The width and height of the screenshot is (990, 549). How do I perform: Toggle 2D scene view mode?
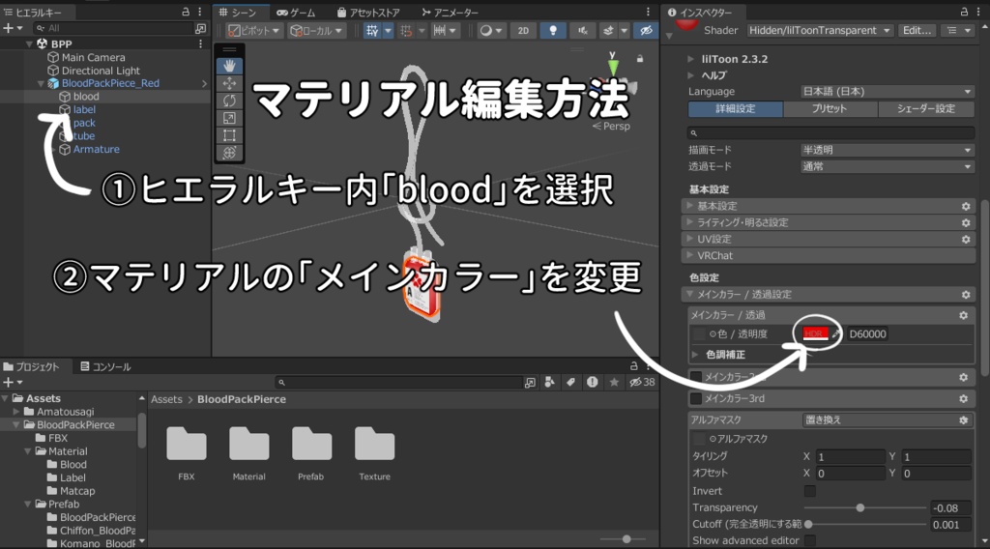523,30
